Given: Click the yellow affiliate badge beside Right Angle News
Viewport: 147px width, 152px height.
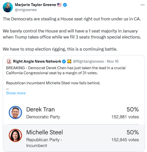Looking at the screenshot, I should point(69,61).
